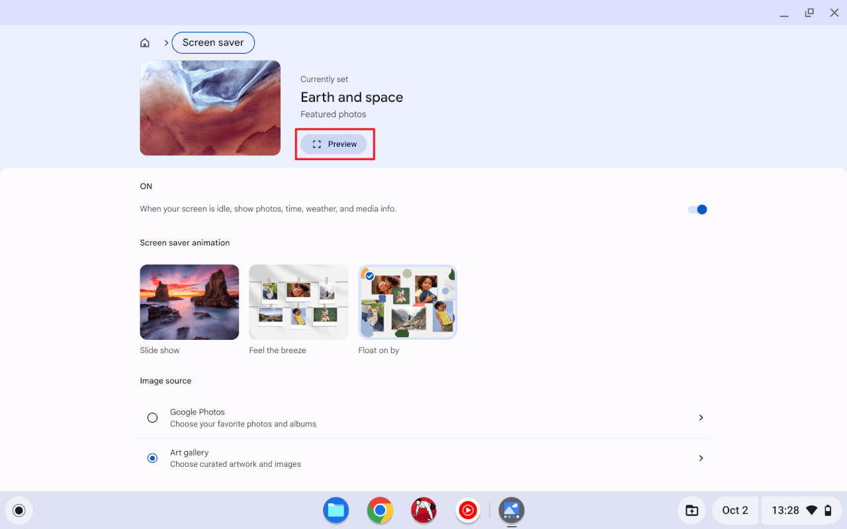847x529 pixels.
Task: Click the Float on by label
Action: [x=379, y=350]
